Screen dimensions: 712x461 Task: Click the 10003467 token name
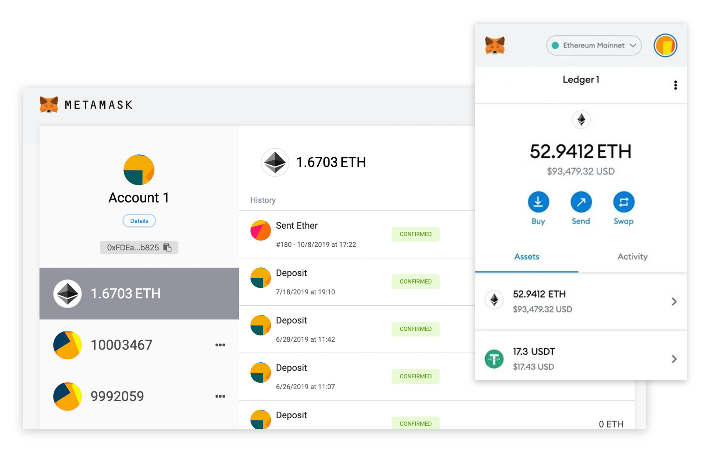[x=121, y=345]
